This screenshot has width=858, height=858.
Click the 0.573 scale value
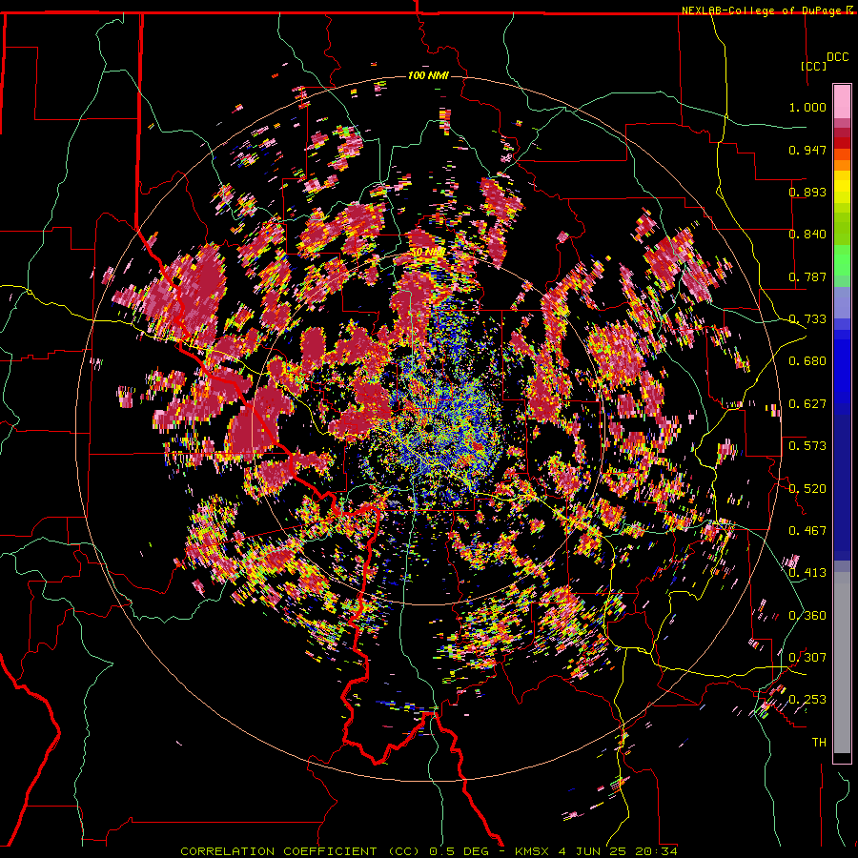(807, 446)
